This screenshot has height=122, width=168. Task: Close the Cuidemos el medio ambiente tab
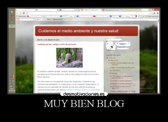[100, 10]
